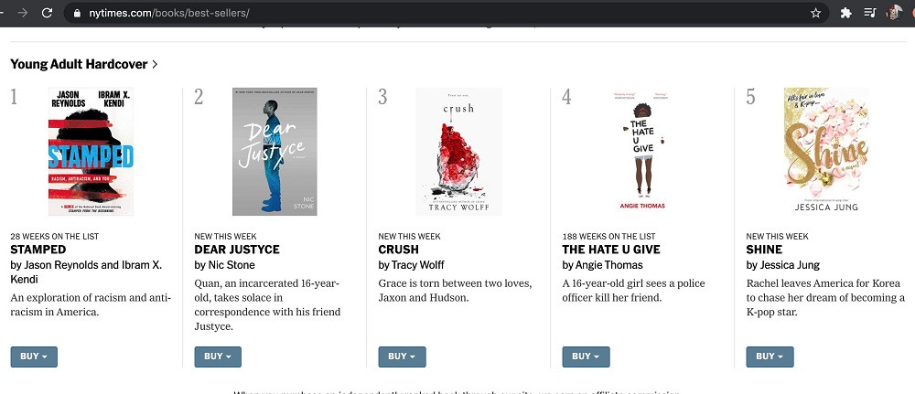Click the THE HATE U GIVE title
This screenshot has height=394, width=915.
[610, 250]
